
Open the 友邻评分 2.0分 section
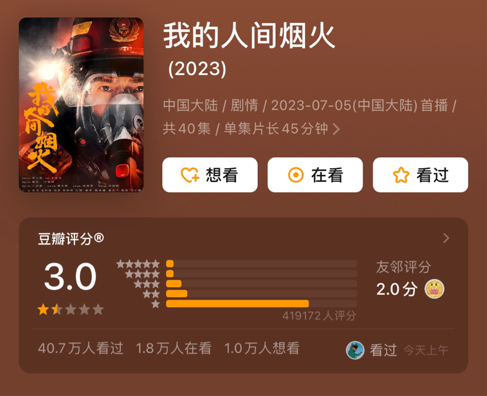point(410,279)
